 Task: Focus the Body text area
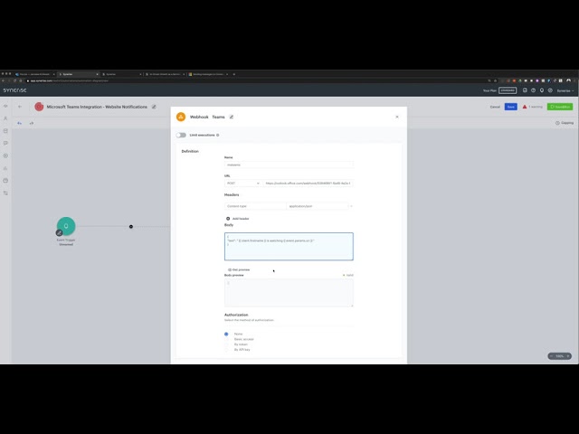click(x=289, y=247)
